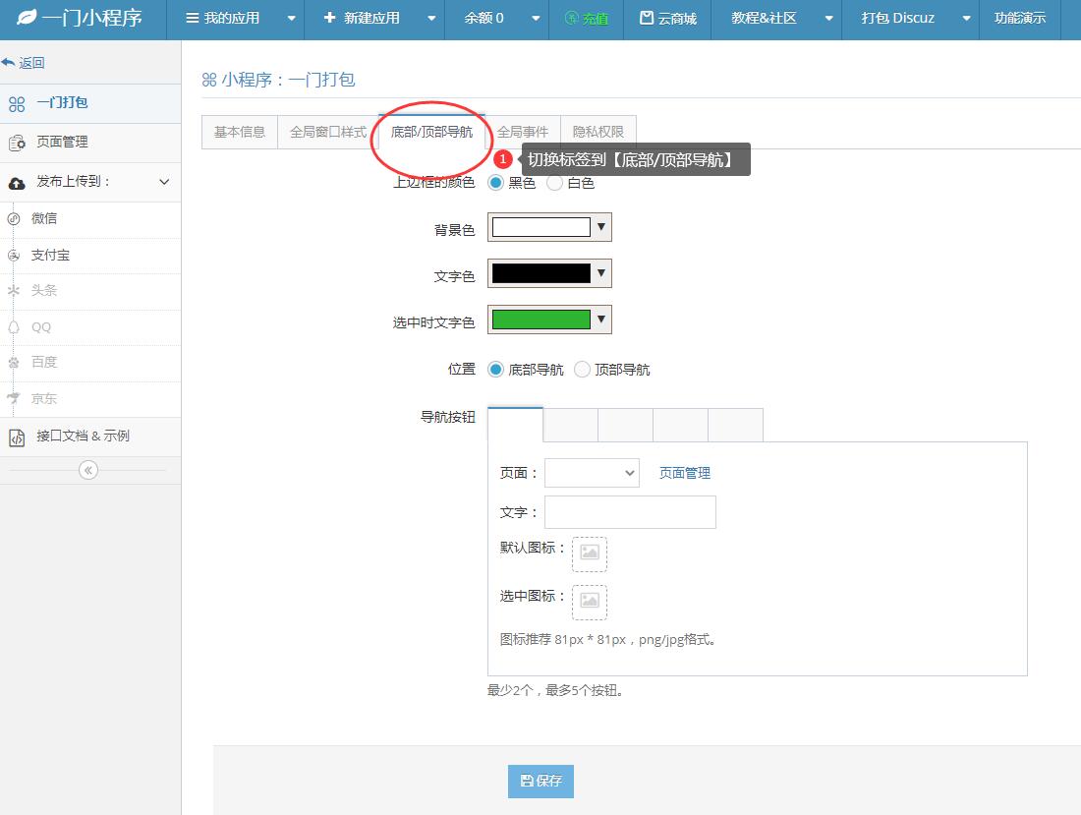Click the 百度 paw icon
The image size is (1081, 815).
click(x=13, y=362)
